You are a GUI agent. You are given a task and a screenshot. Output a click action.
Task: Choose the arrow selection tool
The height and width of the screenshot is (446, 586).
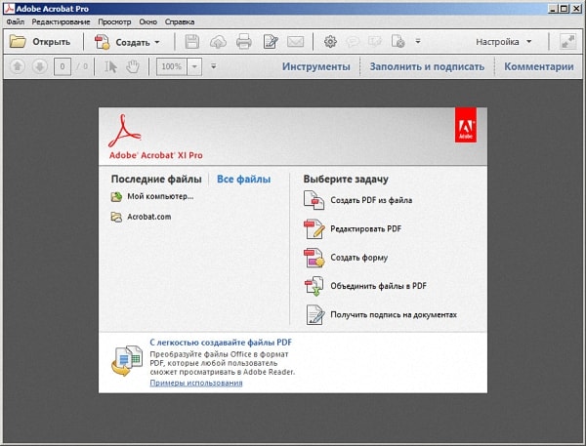[x=111, y=67]
